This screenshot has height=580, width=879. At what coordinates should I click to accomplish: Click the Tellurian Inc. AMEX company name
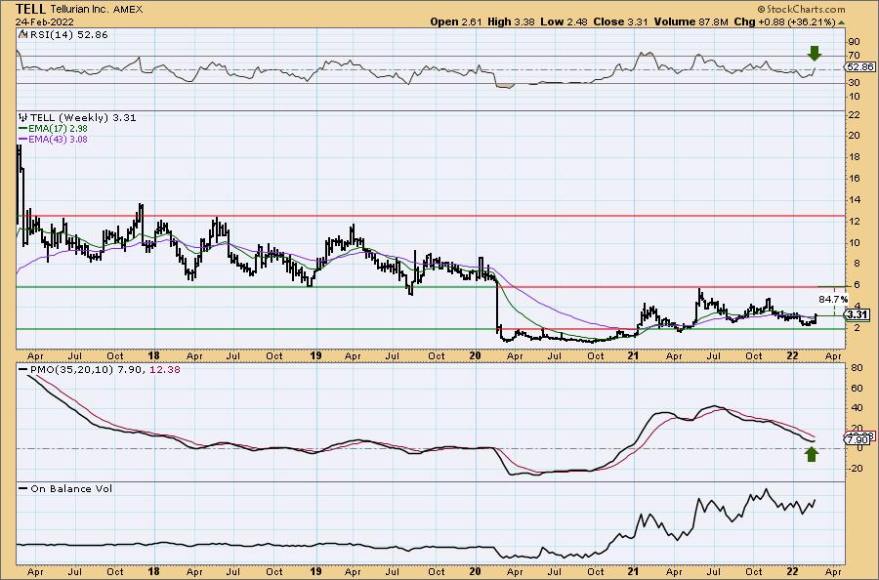[x=97, y=9]
